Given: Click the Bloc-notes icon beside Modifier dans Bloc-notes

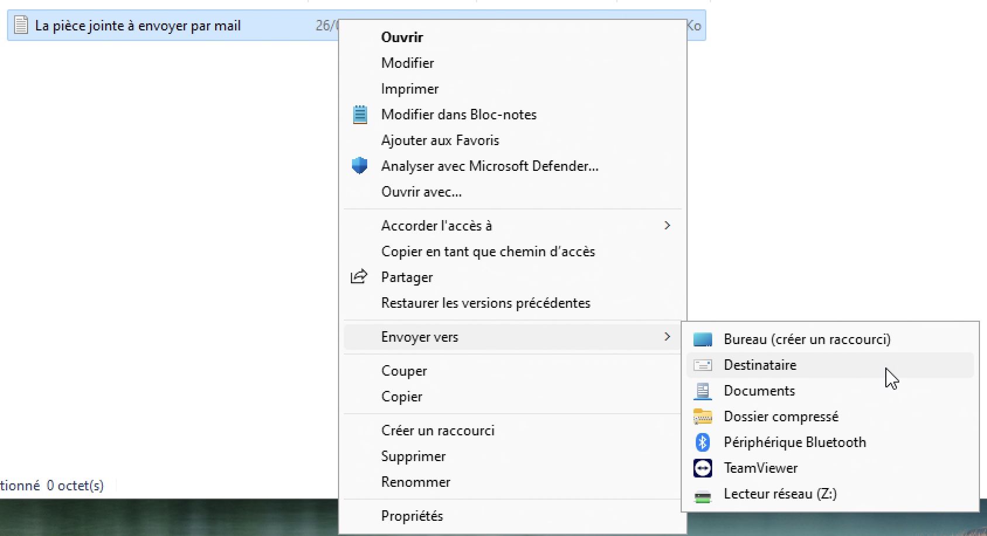Looking at the screenshot, I should point(360,114).
